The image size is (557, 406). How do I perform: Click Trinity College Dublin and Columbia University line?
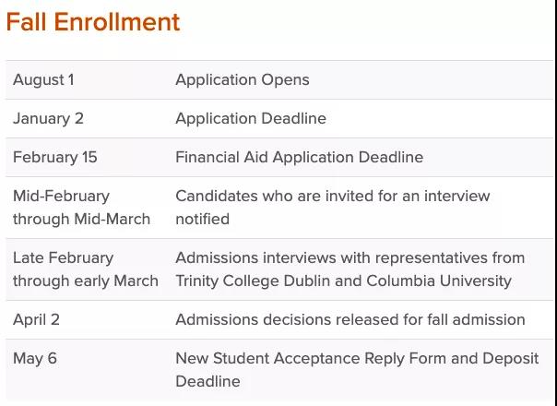click(x=343, y=281)
